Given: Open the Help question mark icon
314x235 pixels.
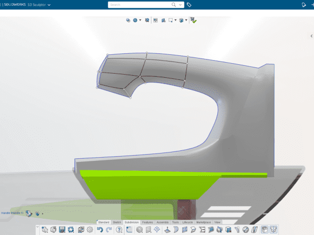Looking at the screenshot, I should tap(119, 230).
